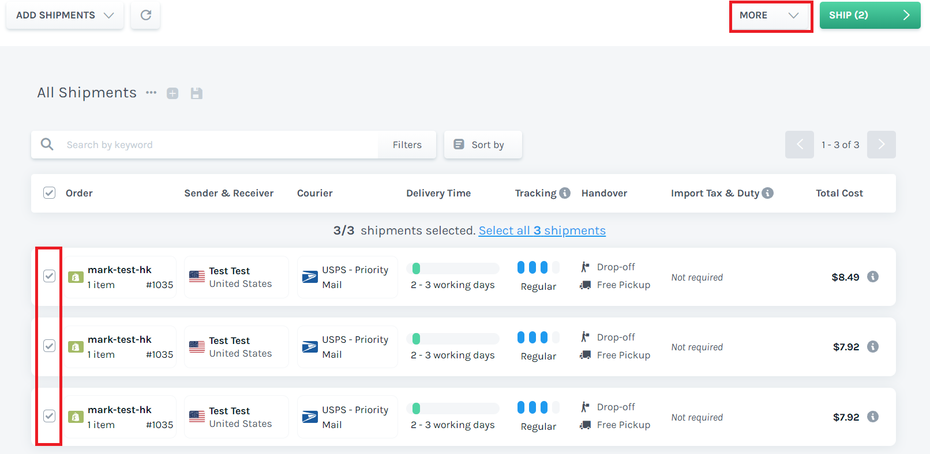
Task: Click the Handover column header
Action: 604,193
